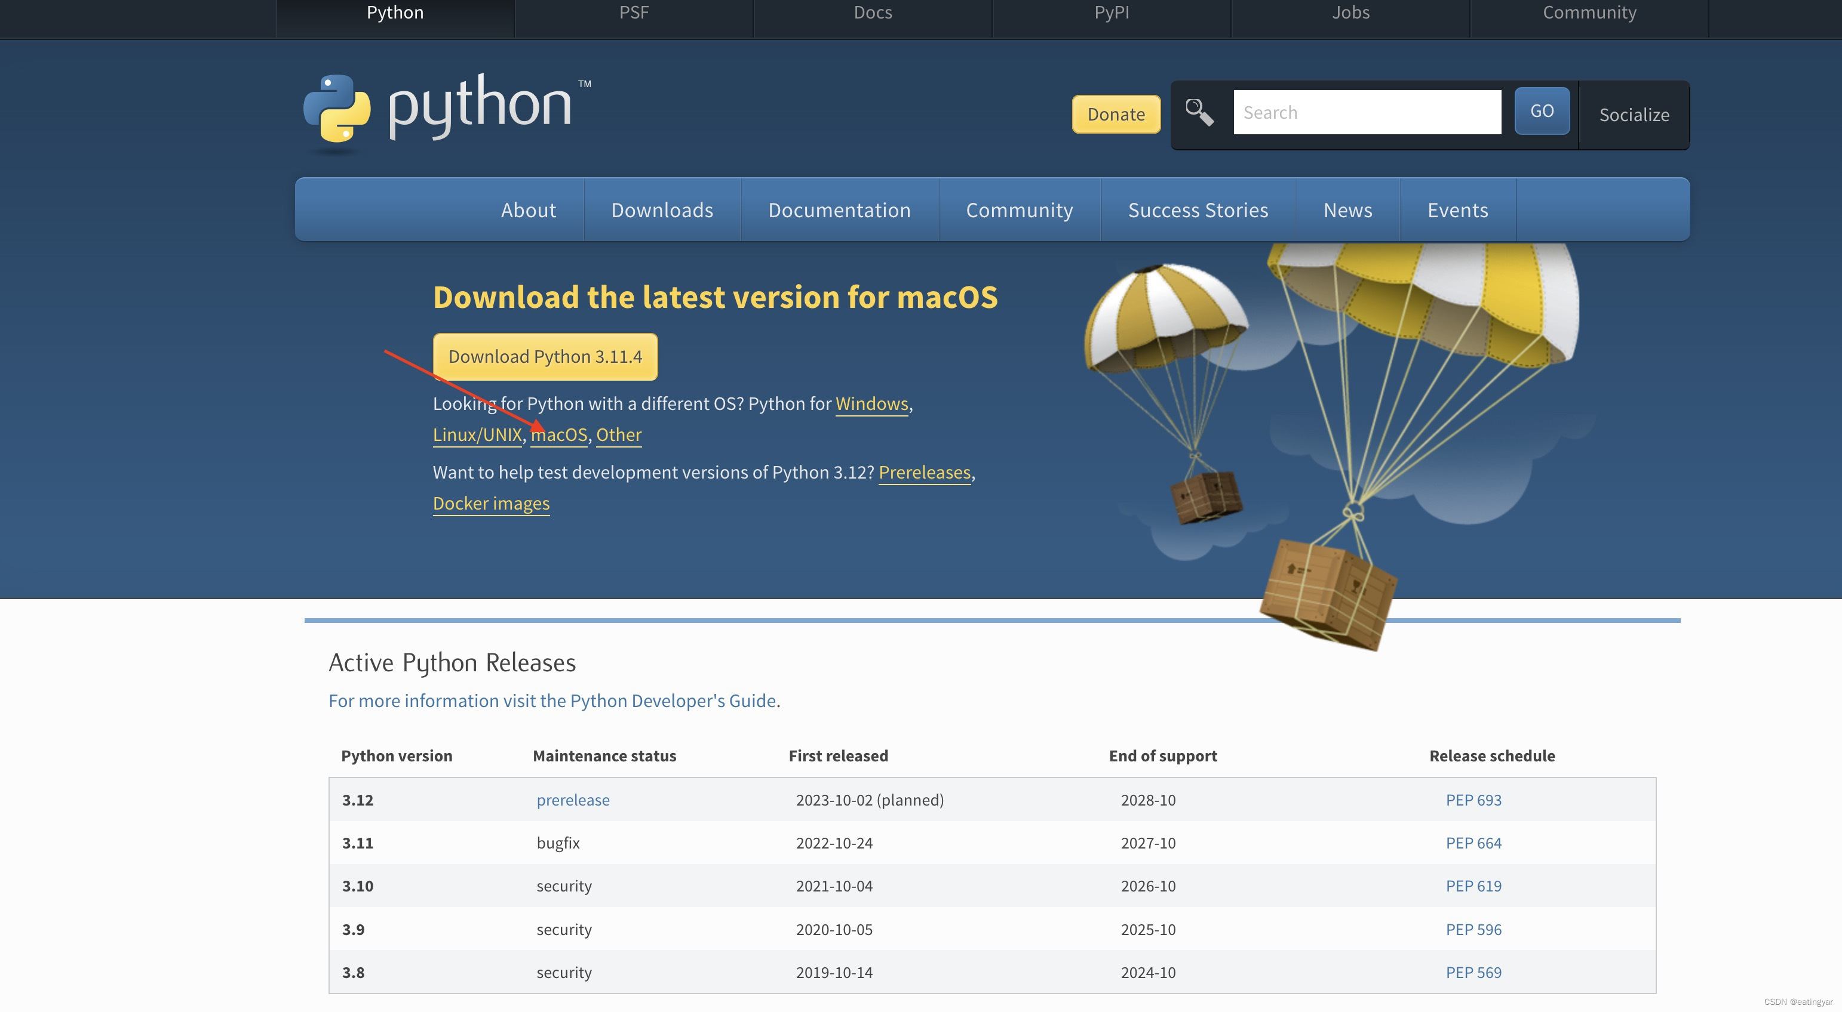Click the Active Python Releases heading
The height and width of the screenshot is (1012, 1842).
452,663
